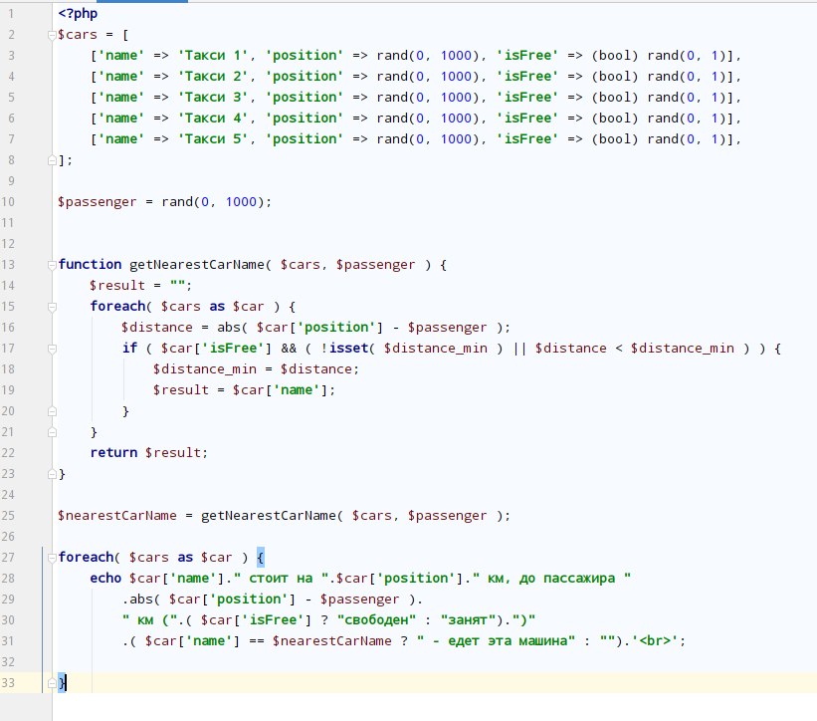Click the "занят" string on line 30

coord(468,619)
